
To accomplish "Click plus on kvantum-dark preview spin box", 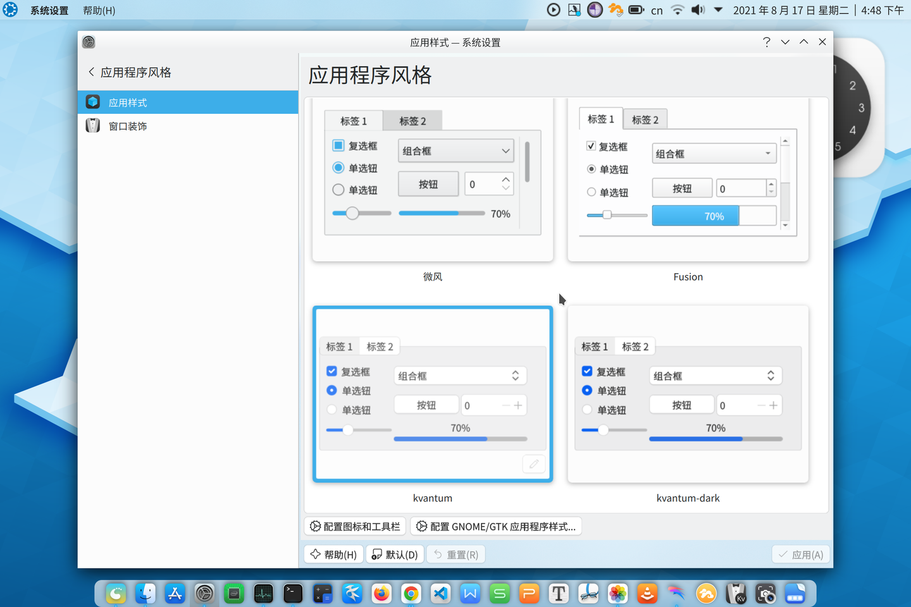I will [773, 405].
